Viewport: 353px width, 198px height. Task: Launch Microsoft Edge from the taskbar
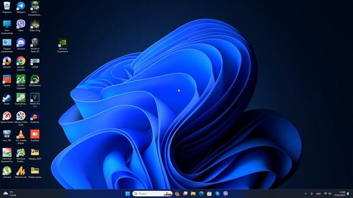click(x=201, y=194)
